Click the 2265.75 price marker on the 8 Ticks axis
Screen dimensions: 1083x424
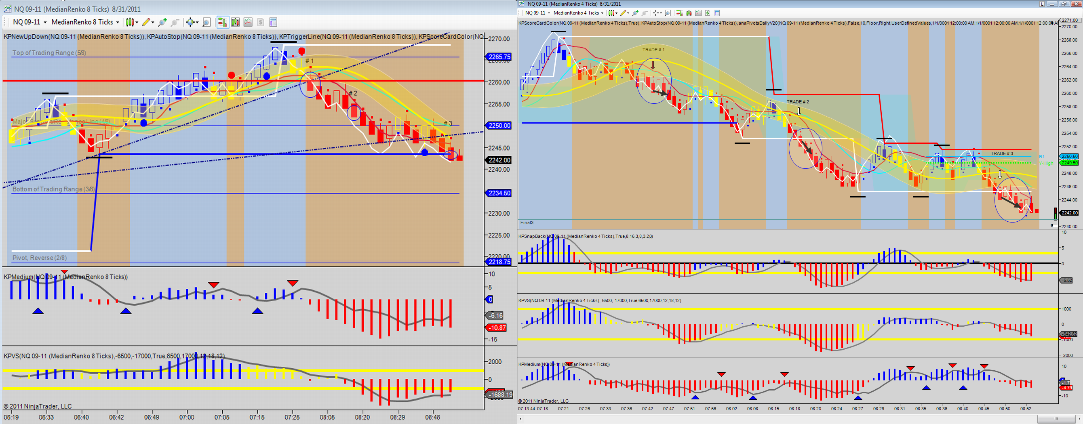pos(499,57)
